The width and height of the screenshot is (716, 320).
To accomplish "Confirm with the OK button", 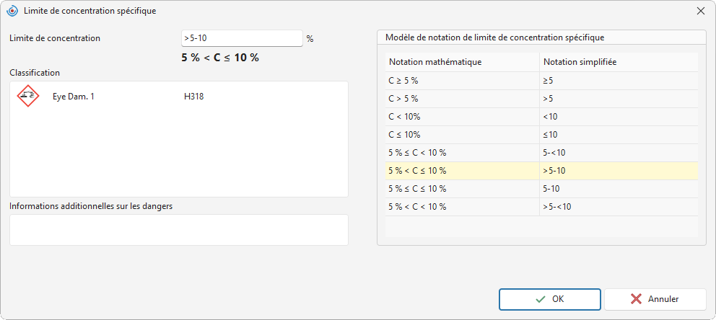I will (550, 300).
